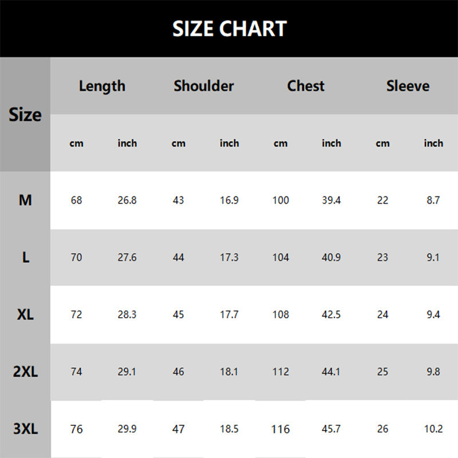Click the 39.4 inch chest value
Viewport: 458px width, 458px height.
[x=331, y=200]
